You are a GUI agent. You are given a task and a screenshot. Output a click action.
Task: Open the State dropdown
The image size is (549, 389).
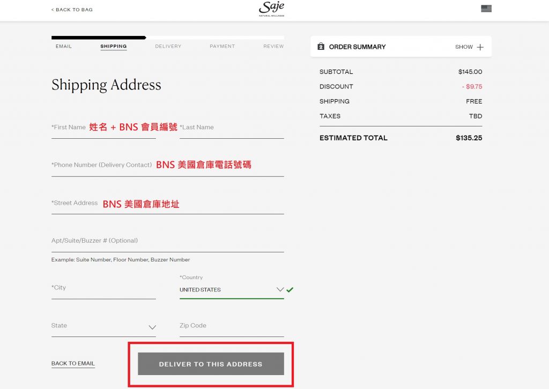click(103, 326)
